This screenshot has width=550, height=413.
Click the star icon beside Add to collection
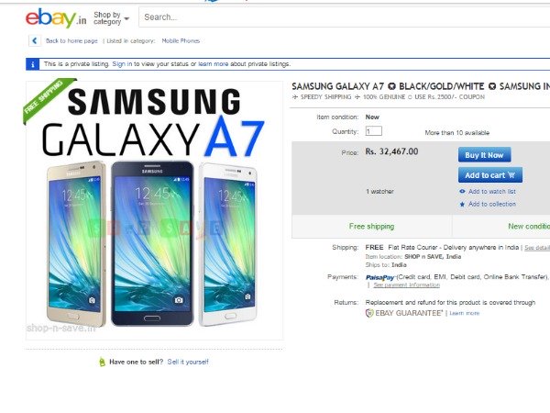pyautogui.click(x=462, y=204)
